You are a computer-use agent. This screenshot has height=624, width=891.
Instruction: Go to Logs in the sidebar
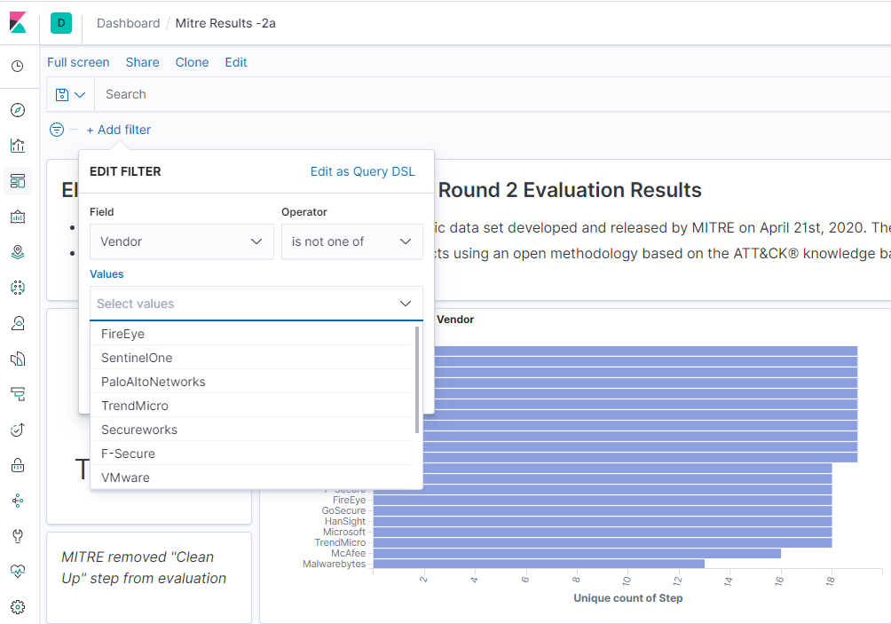(18, 359)
